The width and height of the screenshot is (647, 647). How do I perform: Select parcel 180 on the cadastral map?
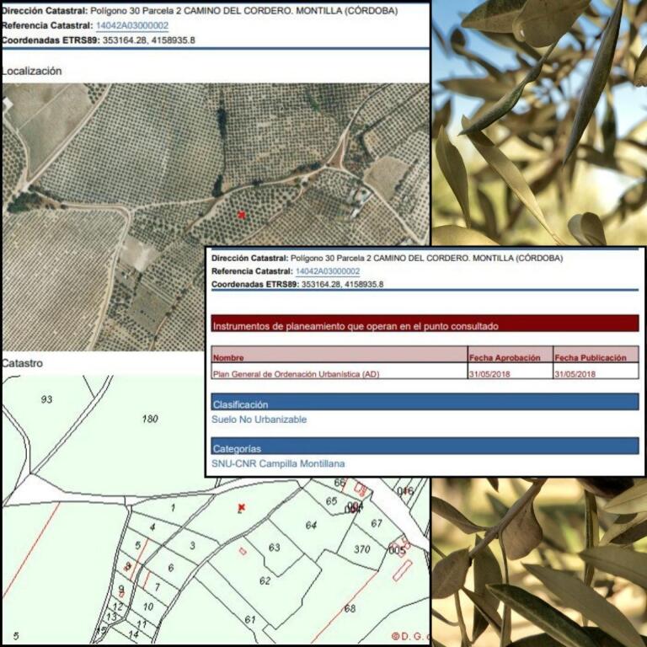150,419
